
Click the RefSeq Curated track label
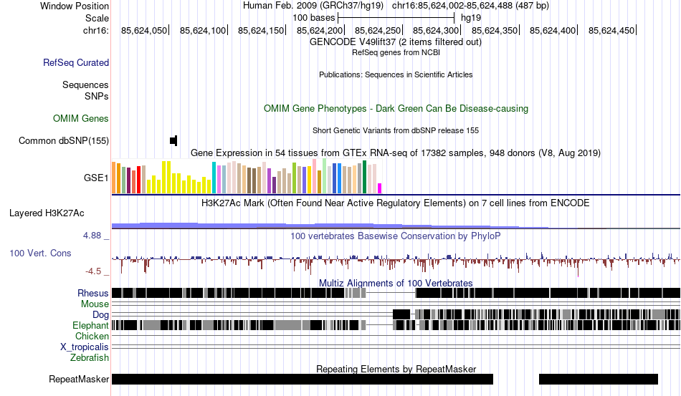[76, 62]
